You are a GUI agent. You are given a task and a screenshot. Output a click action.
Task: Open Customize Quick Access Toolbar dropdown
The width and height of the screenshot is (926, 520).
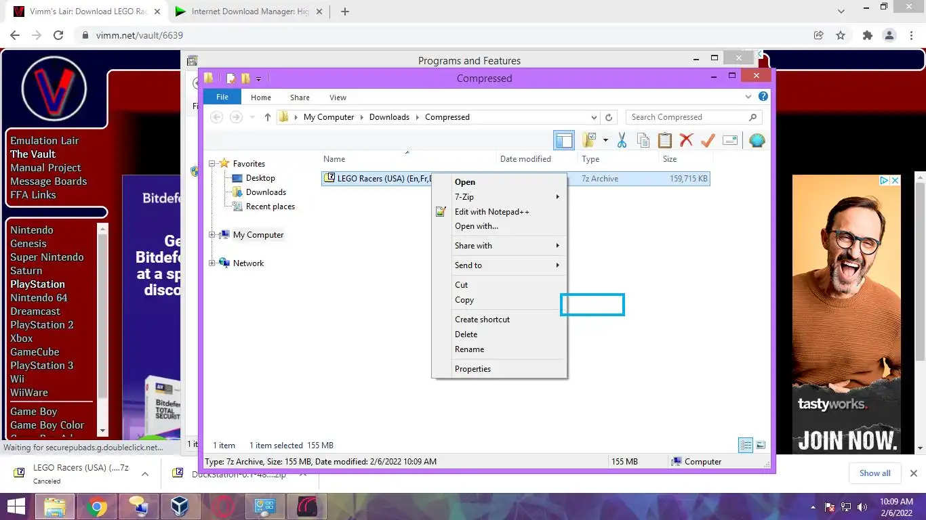259,79
